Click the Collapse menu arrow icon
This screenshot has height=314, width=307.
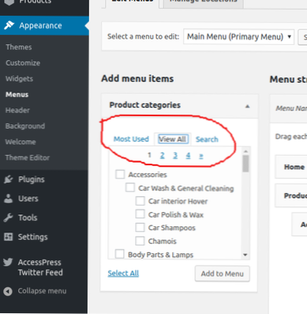[x=8, y=291]
